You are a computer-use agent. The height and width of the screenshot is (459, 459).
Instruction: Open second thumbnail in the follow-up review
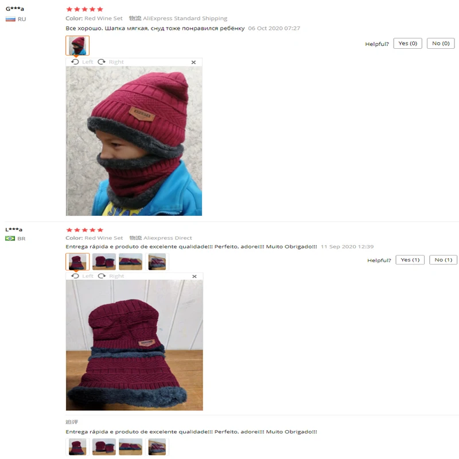click(104, 447)
